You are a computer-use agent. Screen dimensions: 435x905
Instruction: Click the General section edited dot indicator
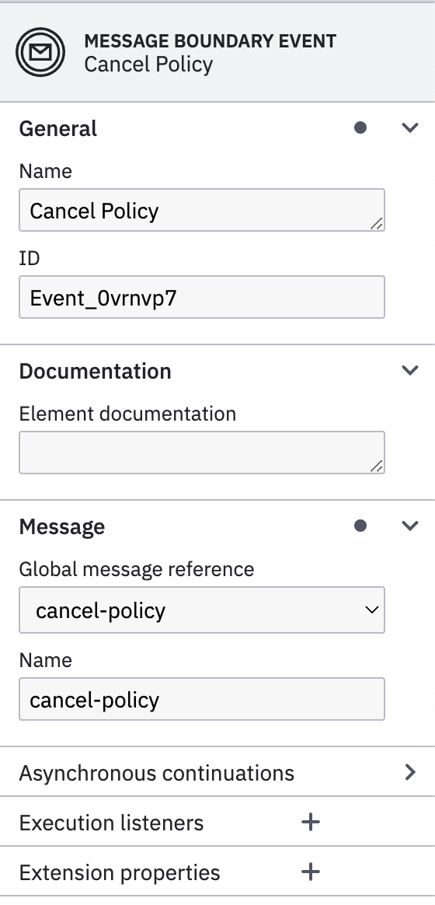360,128
